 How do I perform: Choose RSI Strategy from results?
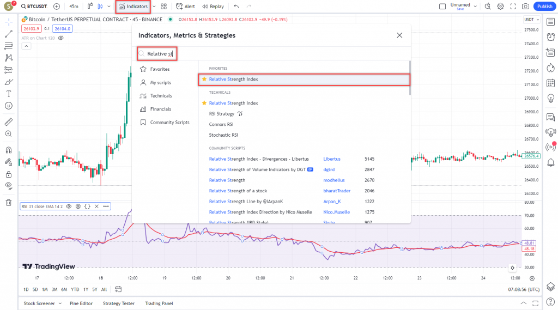222,114
